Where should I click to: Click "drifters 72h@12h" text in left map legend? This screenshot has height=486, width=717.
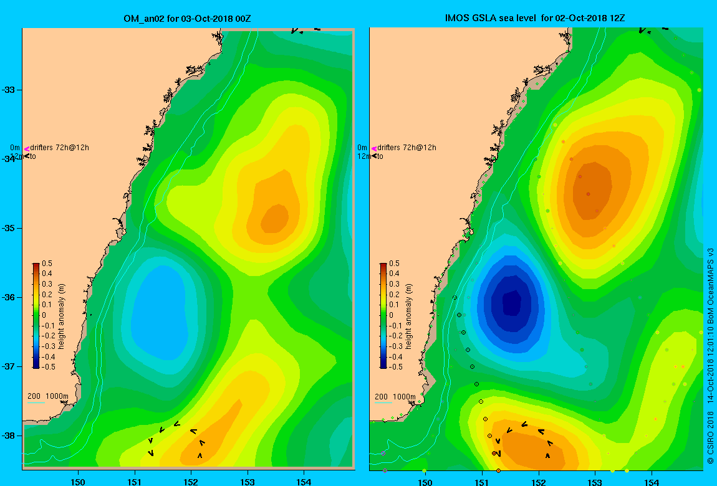point(59,148)
